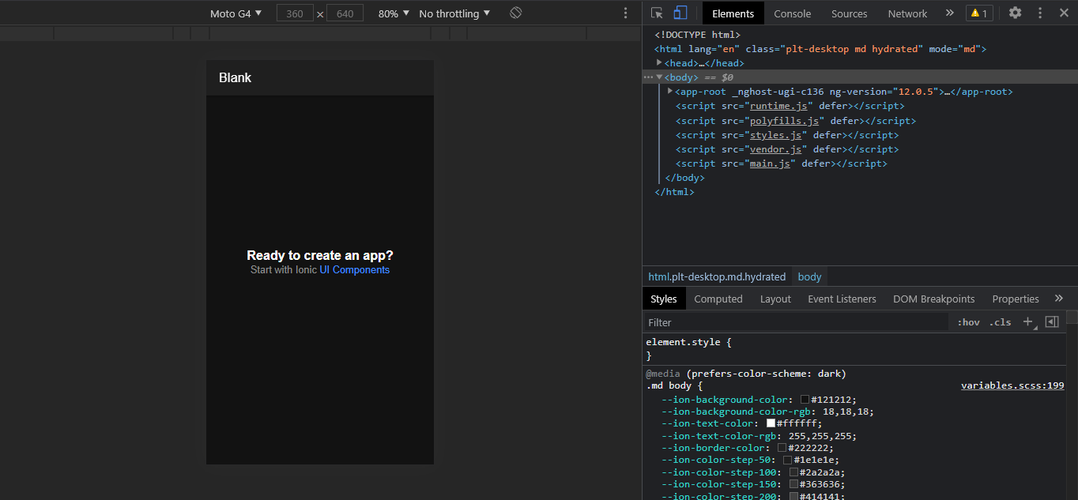The width and height of the screenshot is (1078, 500).
Task: Click the warning count badge
Action: click(x=979, y=13)
